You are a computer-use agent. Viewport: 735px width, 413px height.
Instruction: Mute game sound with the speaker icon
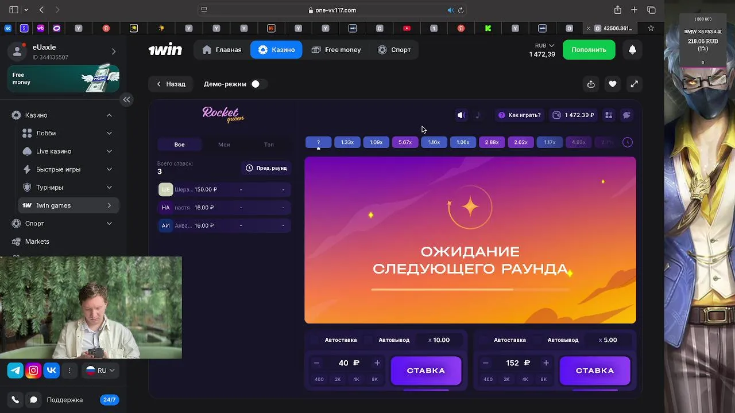461,115
